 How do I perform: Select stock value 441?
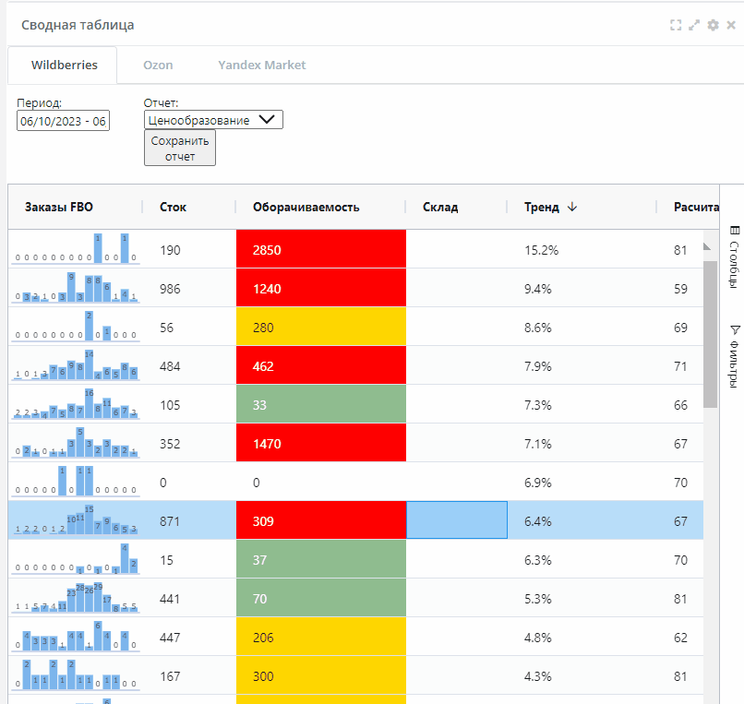(170, 599)
